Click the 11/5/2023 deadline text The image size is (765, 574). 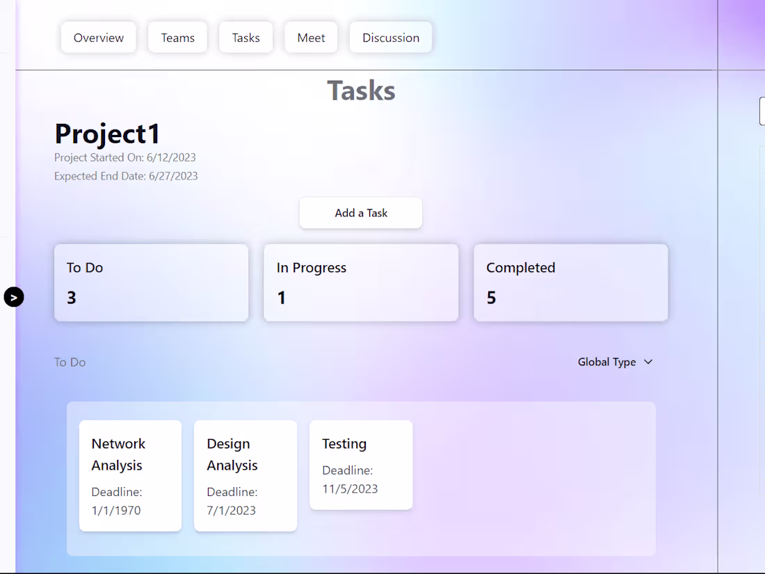350,489
